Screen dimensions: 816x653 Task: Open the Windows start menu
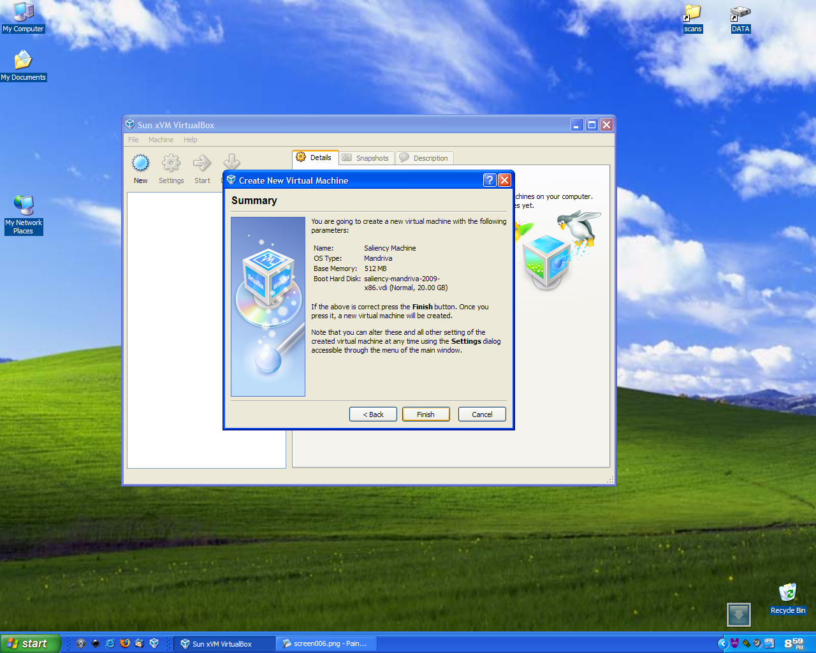pos(30,643)
